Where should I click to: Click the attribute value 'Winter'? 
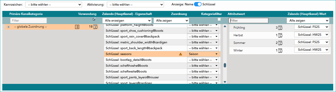coord(238,50)
